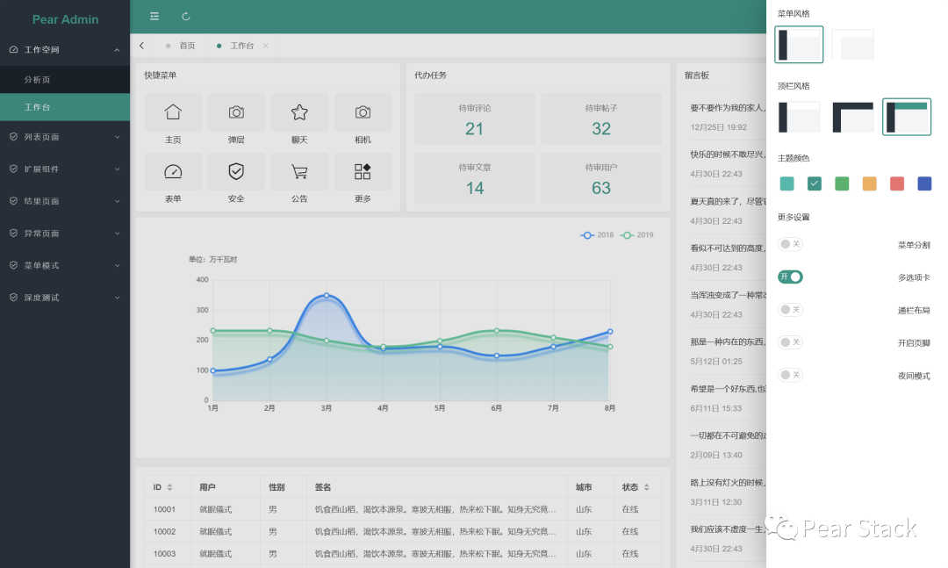Enable the 菜单分割 switch
This screenshot has height=568, width=948.
pyautogui.click(x=790, y=244)
